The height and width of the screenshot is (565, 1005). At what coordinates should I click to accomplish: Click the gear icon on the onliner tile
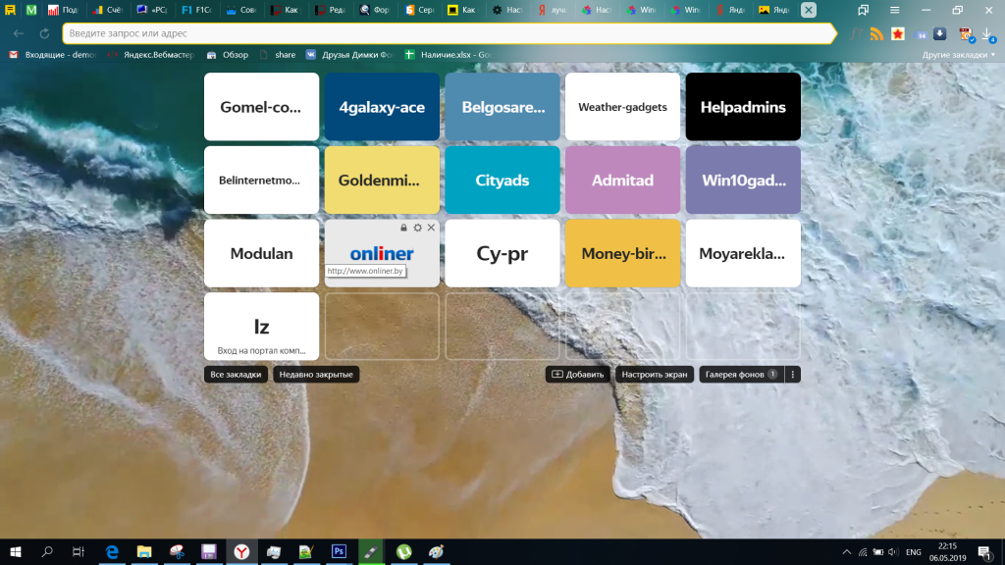pos(417,228)
